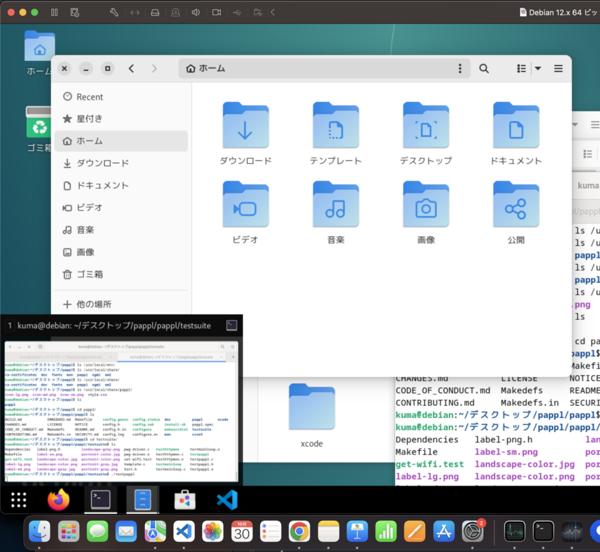The width and height of the screenshot is (600, 552).
Task: Show the GNOME applications grid
Action: pyautogui.click(x=19, y=500)
